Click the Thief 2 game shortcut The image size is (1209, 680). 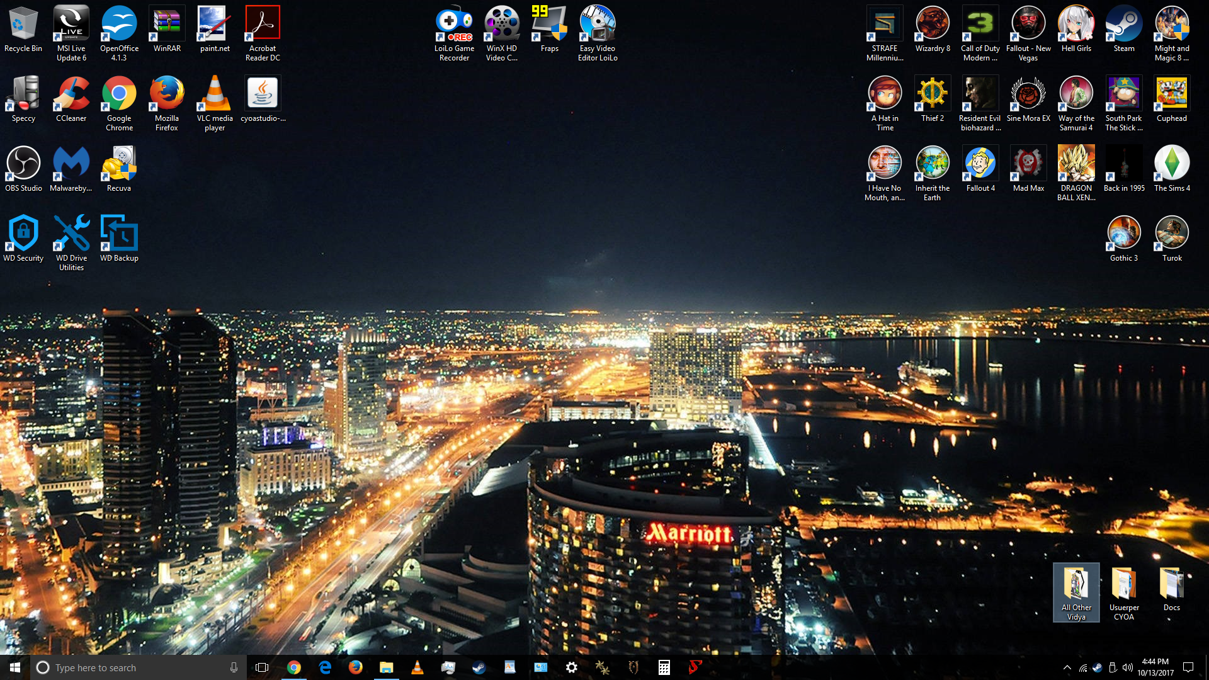pos(933,99)
